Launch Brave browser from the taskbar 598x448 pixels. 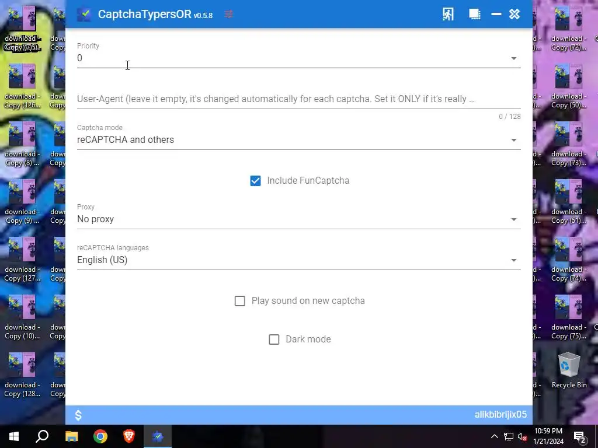click(x=129, y=436)
